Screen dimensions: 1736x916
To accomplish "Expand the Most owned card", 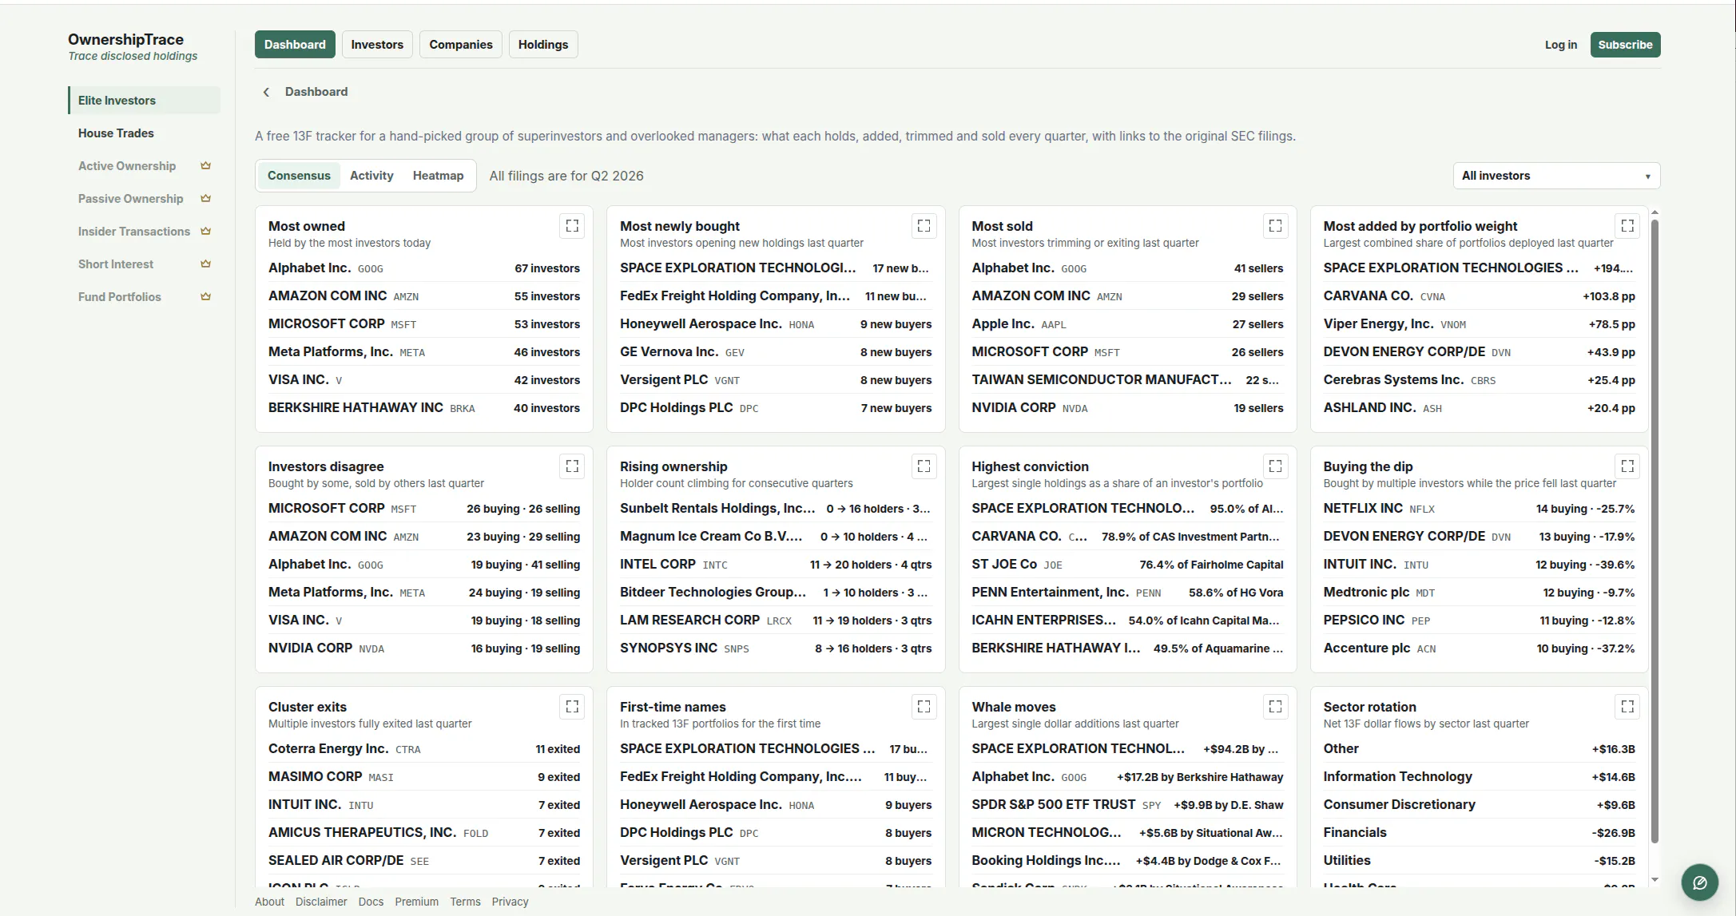I will tap(572, 226).
